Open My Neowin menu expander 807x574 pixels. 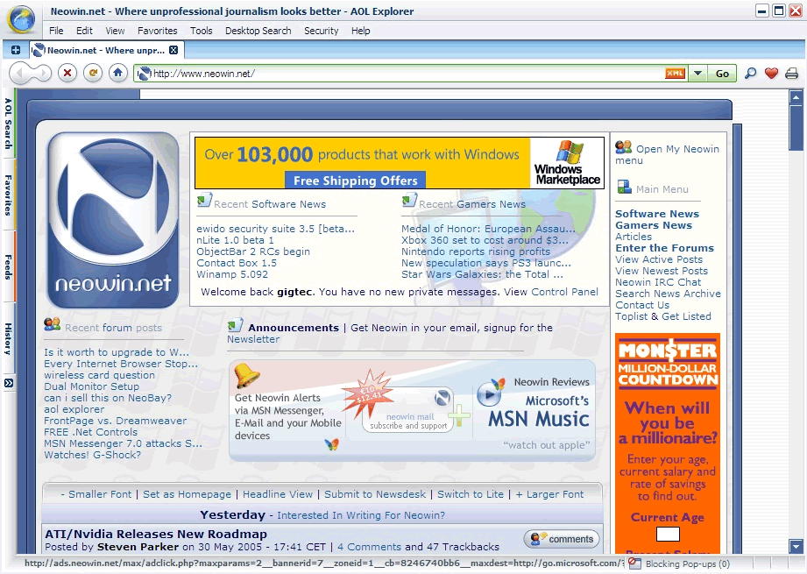tap(668, 154)
